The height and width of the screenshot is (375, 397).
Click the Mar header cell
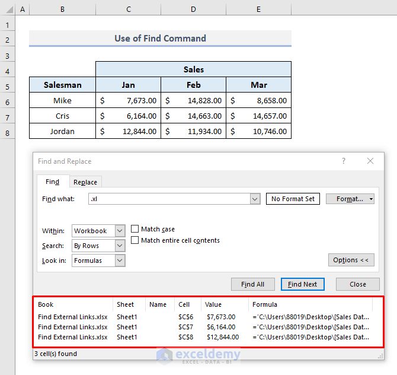tap(258, 85)
